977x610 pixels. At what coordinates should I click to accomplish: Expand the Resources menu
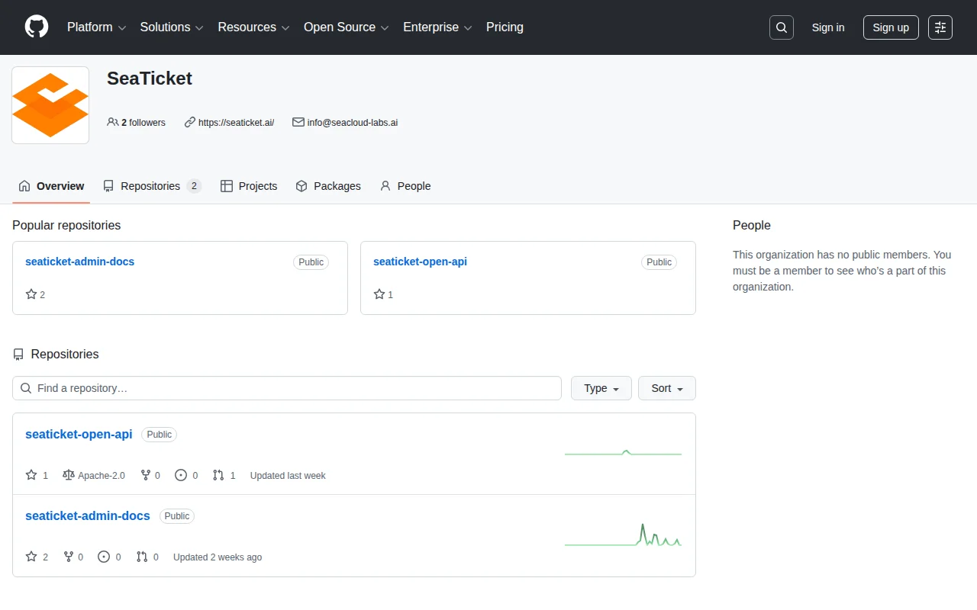[254, 27]
